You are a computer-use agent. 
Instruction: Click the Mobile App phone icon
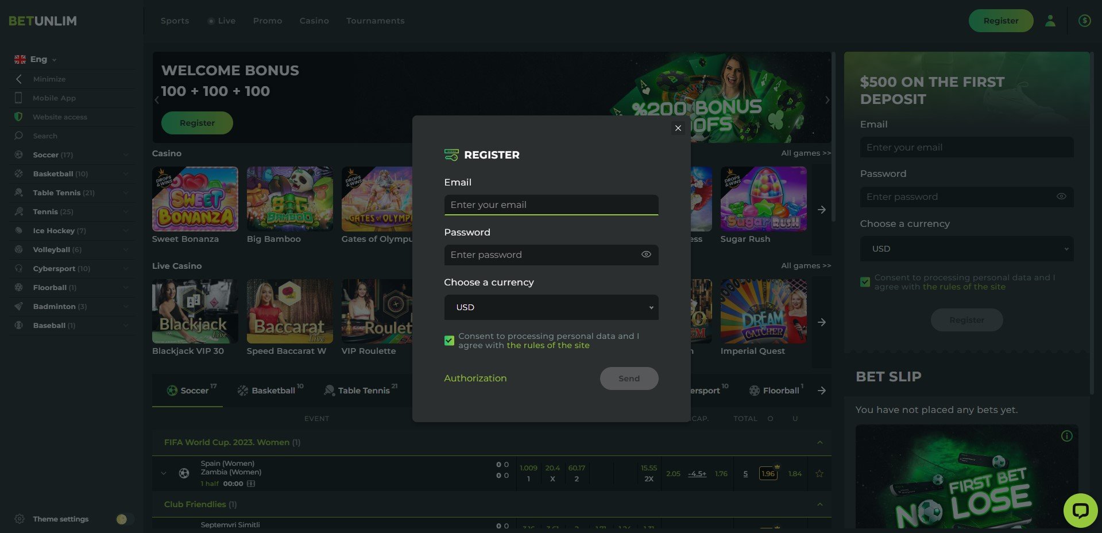point(18,98)
